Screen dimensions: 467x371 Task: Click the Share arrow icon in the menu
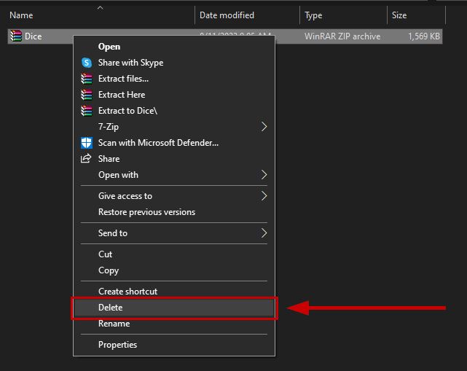click(87, 159)
